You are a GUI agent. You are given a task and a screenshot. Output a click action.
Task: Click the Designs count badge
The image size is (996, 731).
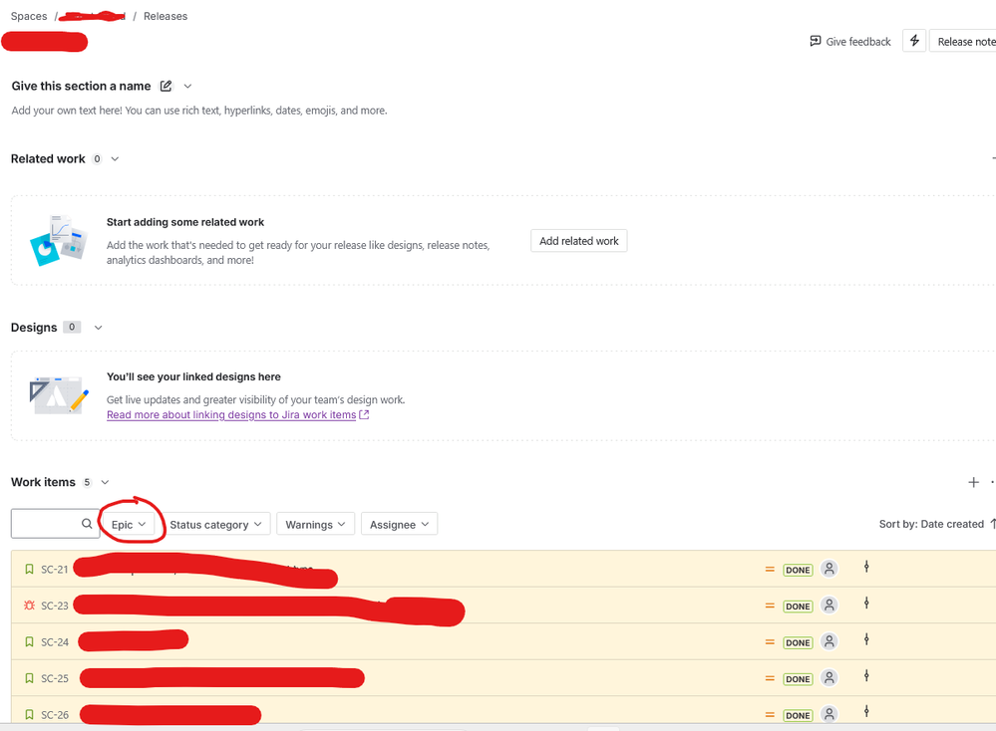(72, 327)
